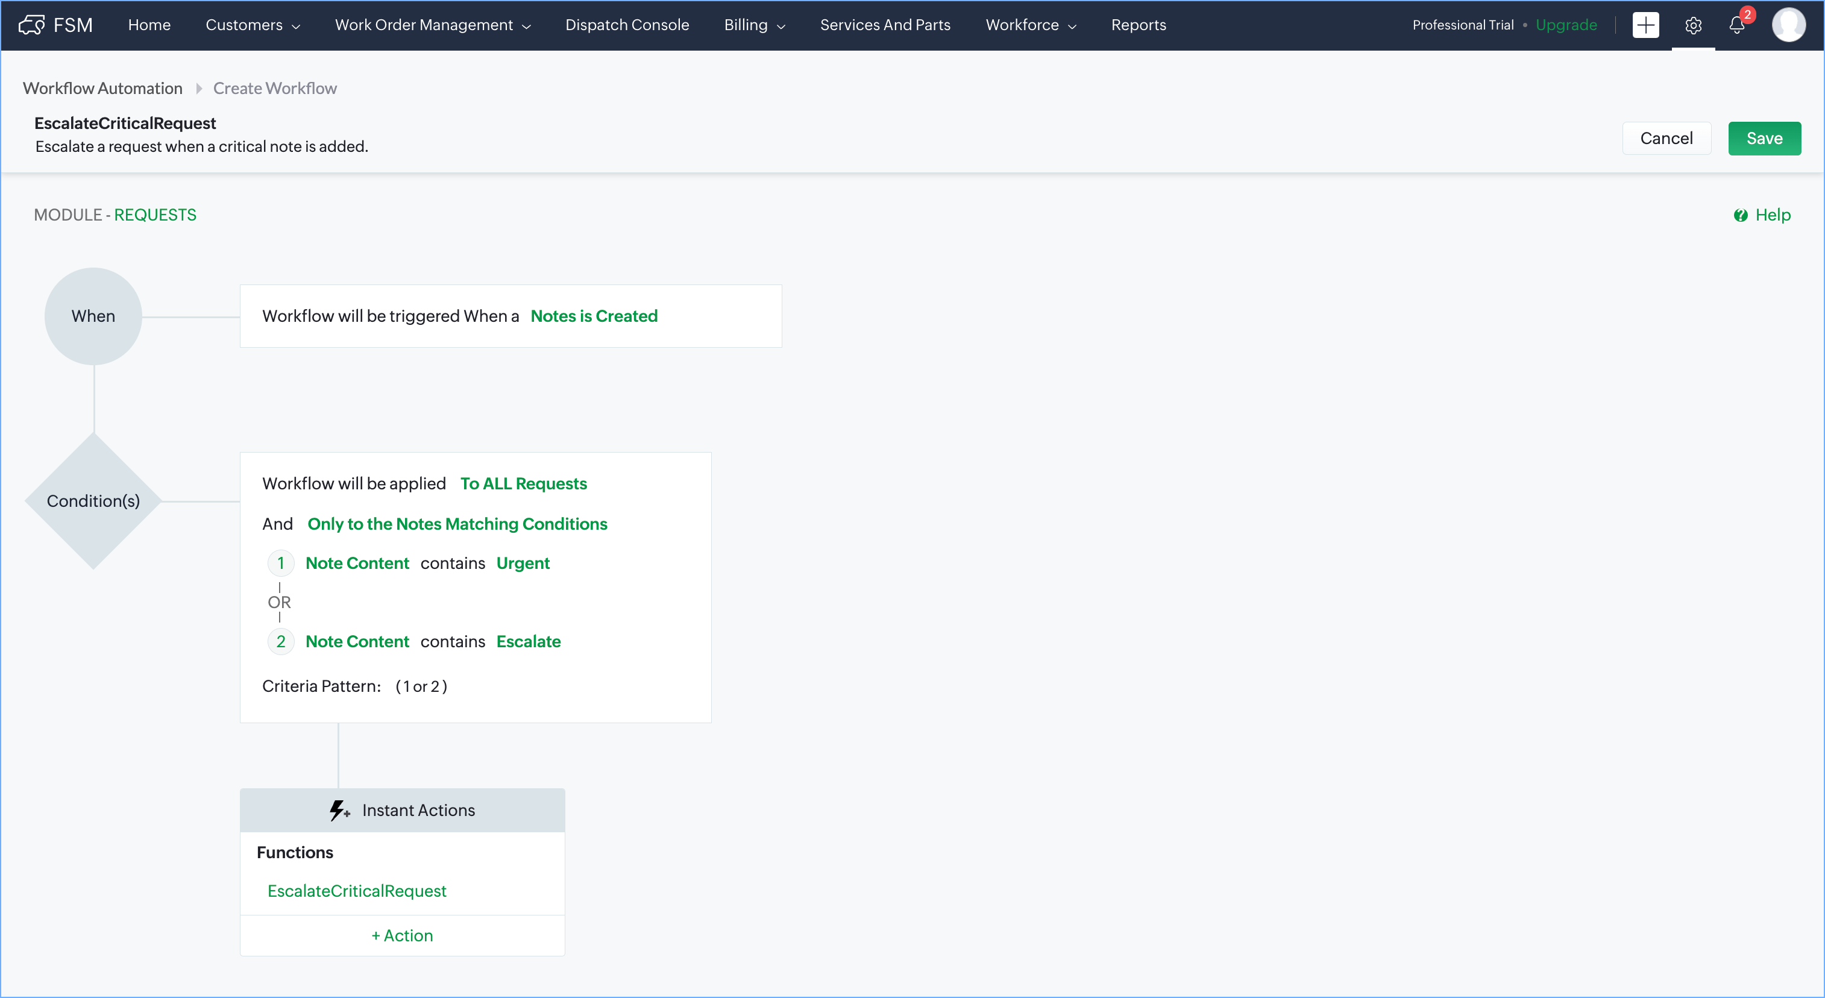Expand the Work Order Management dropdown
This screenshot has width=1825, height=998.
pyautogui.click(x=432, y=25)
